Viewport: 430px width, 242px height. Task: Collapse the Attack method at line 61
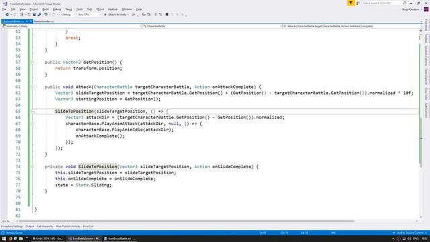point(32,87)
